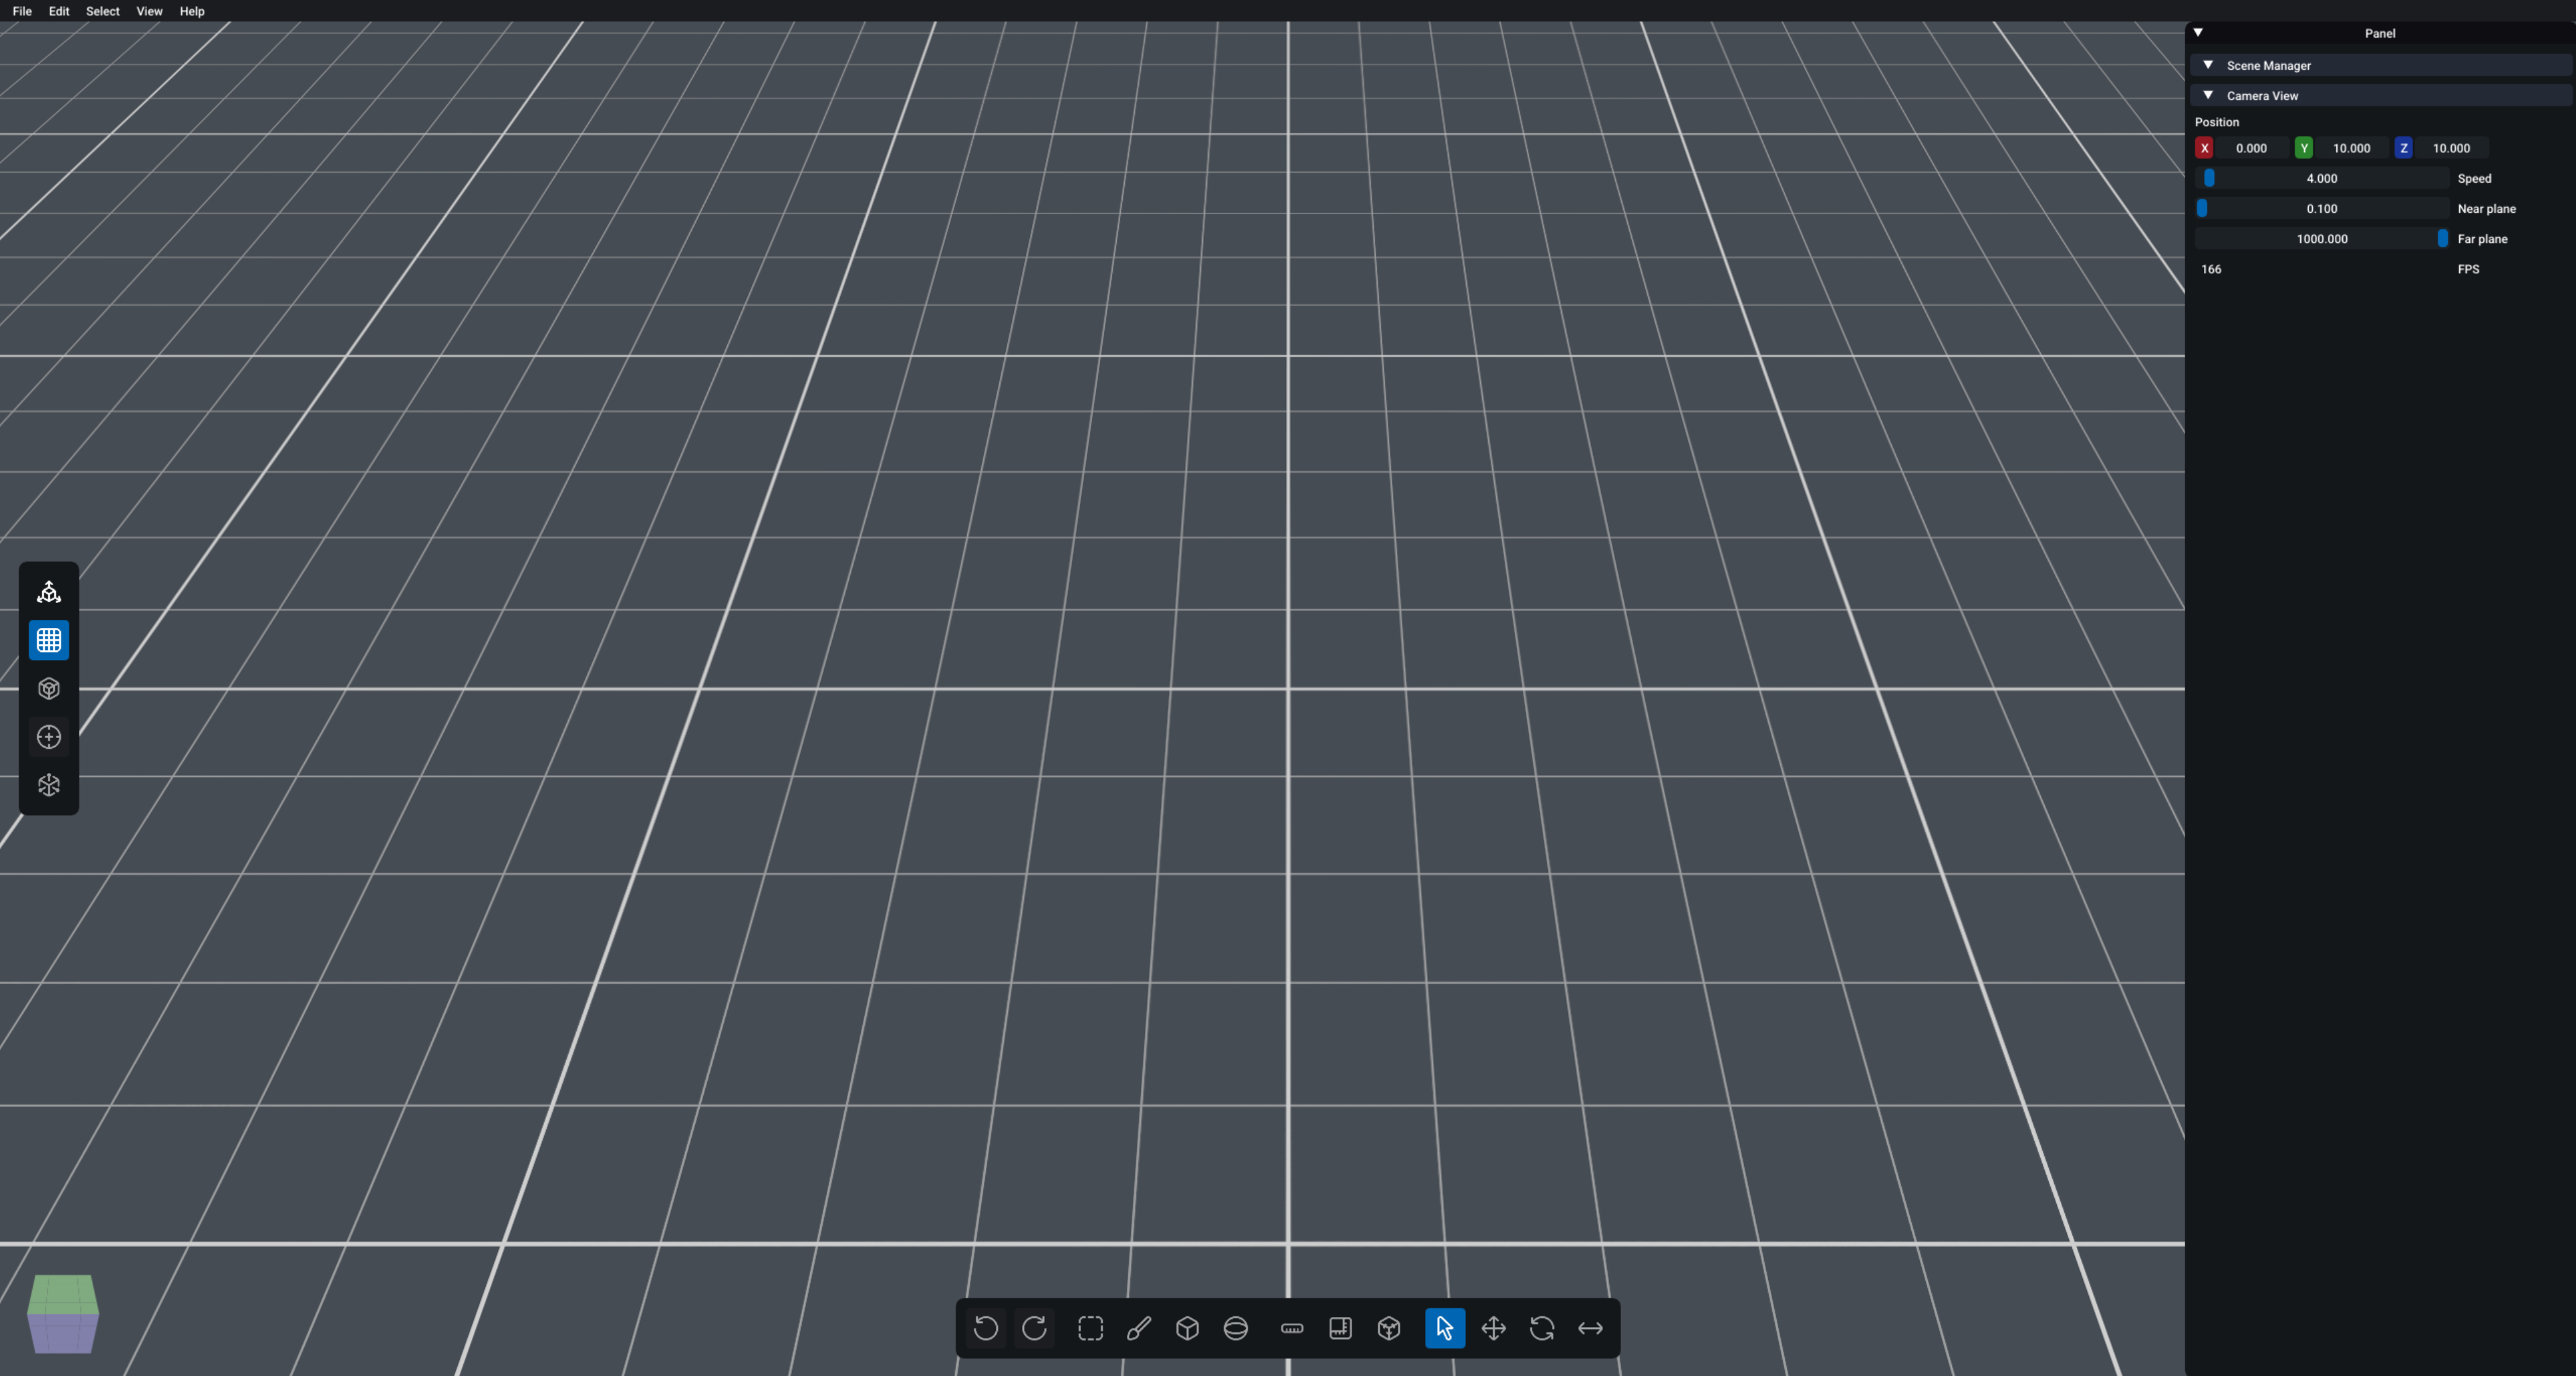Collapse the Panel header triangle
The height and width of the screenshot is (1376, 2576).
point(2198,32)
